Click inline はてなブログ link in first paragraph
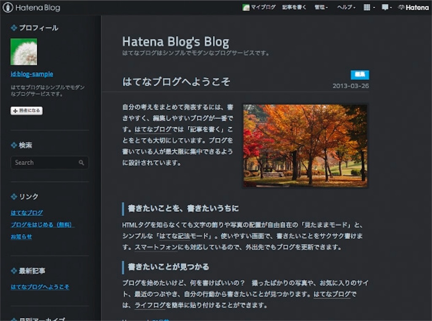The width and height of the screenshot is (432, 321). point(153,129)
